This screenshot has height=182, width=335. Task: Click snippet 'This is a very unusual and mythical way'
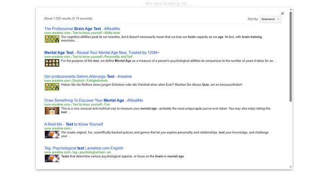(x=166, y=110)
